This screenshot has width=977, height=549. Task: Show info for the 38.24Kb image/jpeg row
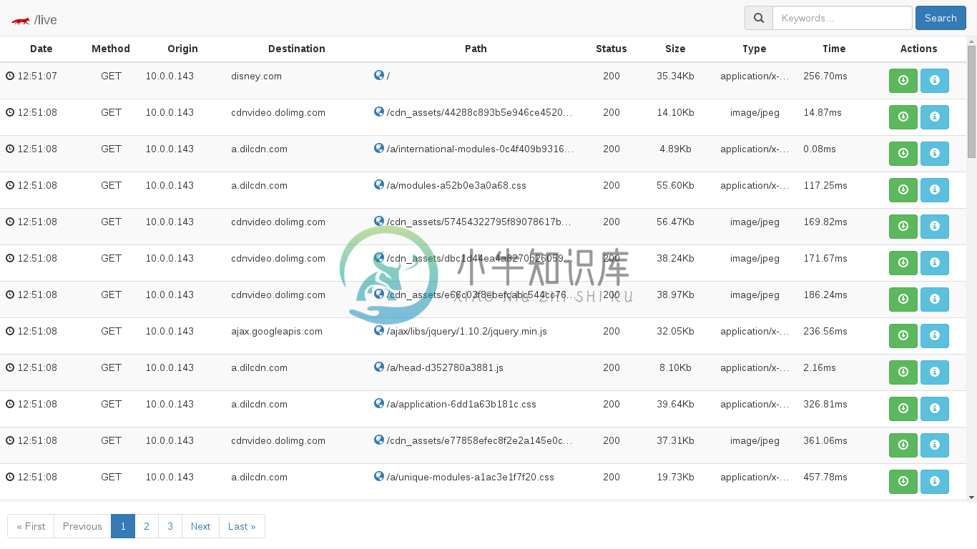point(935,263)
